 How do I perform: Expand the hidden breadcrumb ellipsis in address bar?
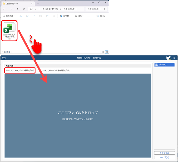(39, 9)
